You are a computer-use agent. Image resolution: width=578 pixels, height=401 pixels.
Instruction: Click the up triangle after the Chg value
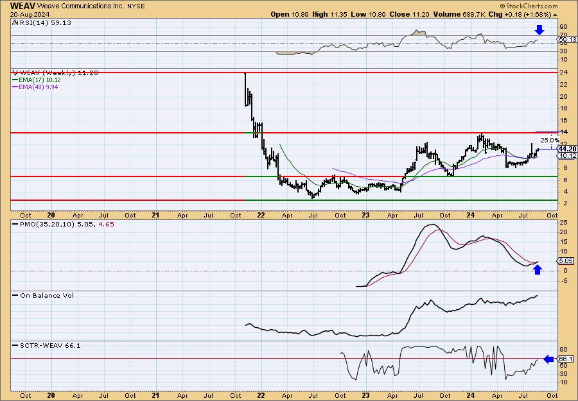(x=556, y=15)
